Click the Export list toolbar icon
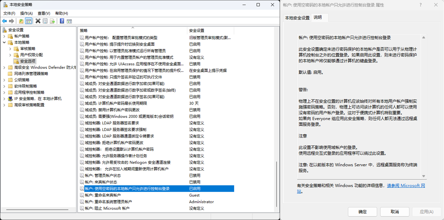The width and height of the screenshot is (444, 220). [x=52, y=21]
